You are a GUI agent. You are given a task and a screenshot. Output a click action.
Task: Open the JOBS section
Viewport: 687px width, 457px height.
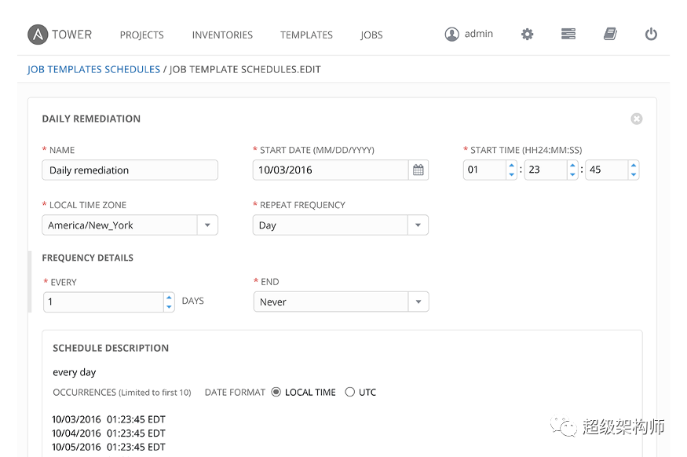pyautogui.click(x=371, y=35)
